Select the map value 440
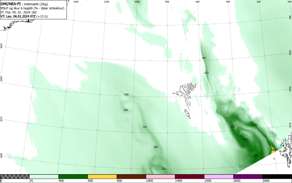Screen dimensions: 292x183 [x=255, y=125]
